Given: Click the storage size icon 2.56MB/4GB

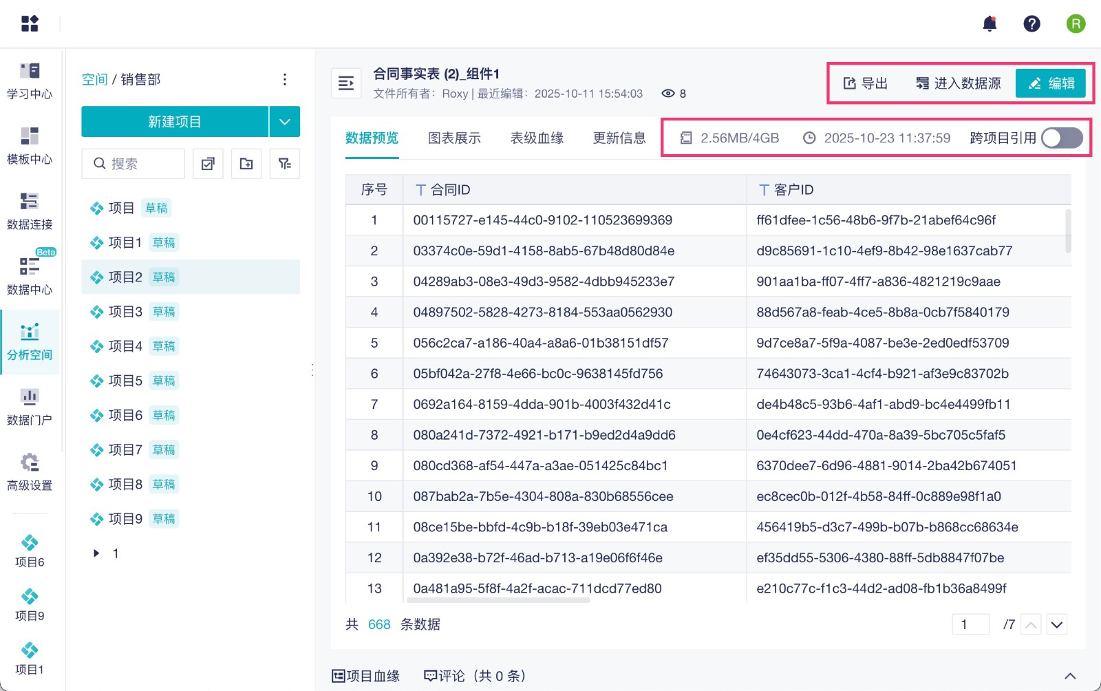Looking at the screenshot, I should 686,138.
